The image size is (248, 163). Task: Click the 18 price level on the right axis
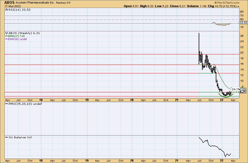(x=242, y=58)
